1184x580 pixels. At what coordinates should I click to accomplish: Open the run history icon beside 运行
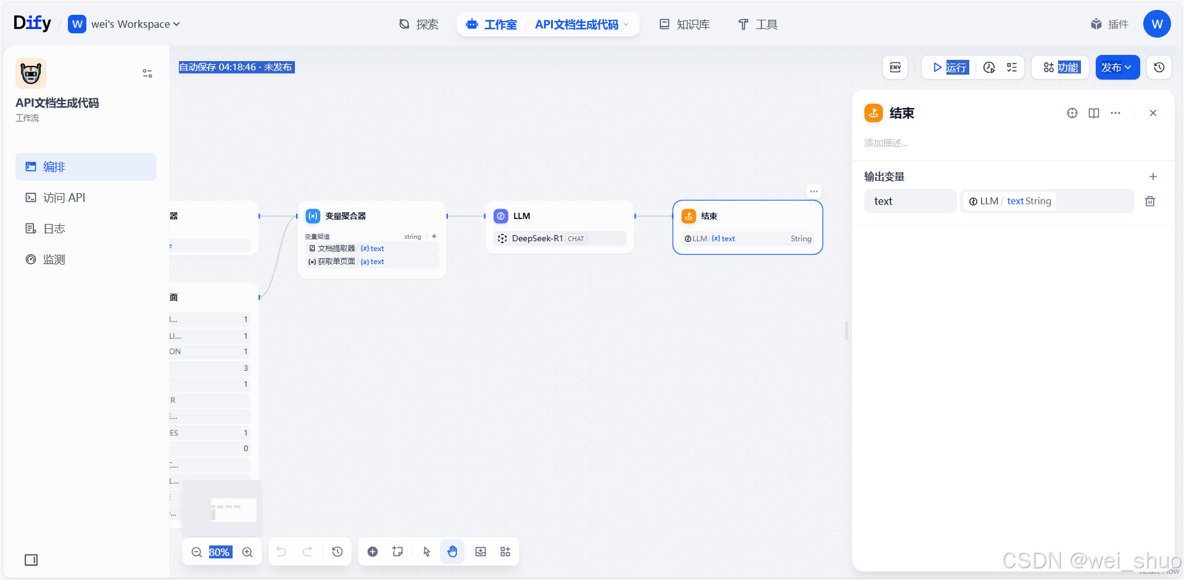click(x=989, y=67)
